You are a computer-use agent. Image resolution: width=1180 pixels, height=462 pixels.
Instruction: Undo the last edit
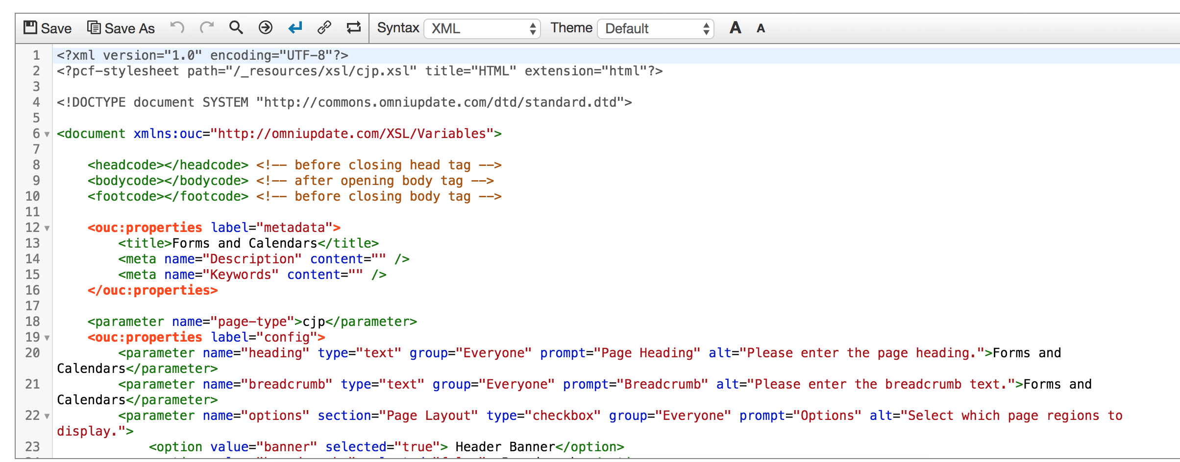point(178,27)
